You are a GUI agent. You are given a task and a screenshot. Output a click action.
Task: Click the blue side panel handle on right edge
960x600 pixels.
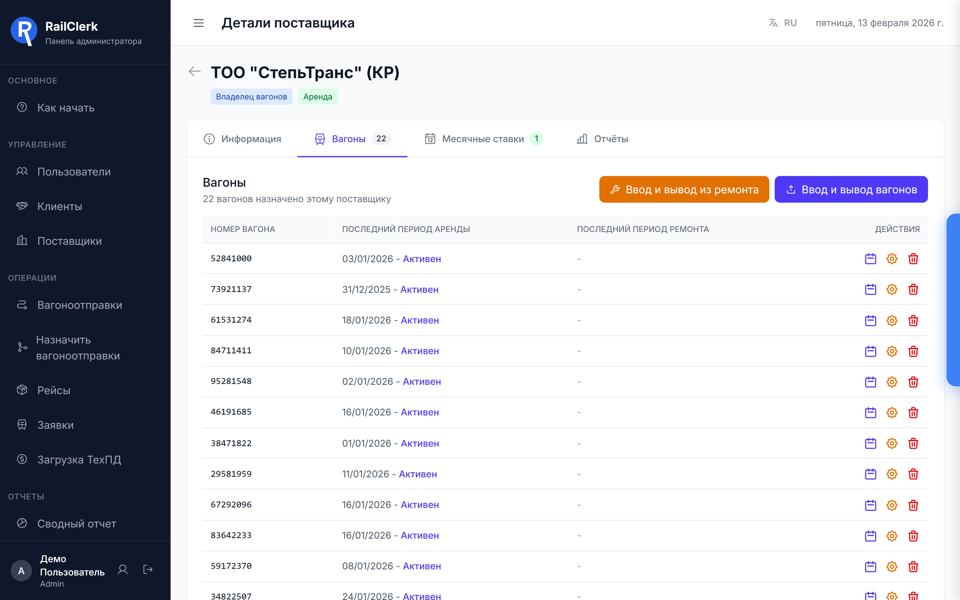point(953,300)
